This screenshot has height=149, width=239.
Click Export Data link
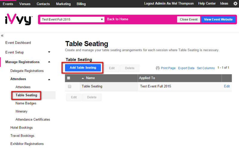pos(186,68)
